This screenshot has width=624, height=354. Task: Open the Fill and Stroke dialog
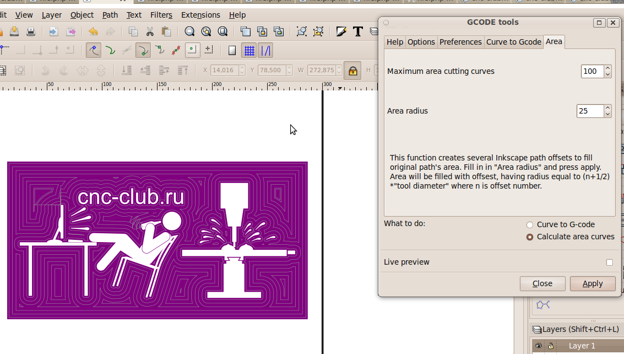[341, 31]
